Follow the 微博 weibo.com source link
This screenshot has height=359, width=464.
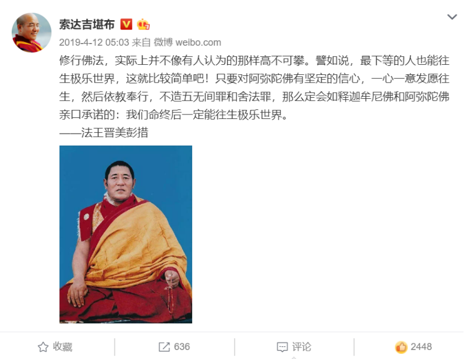point(187,42)
